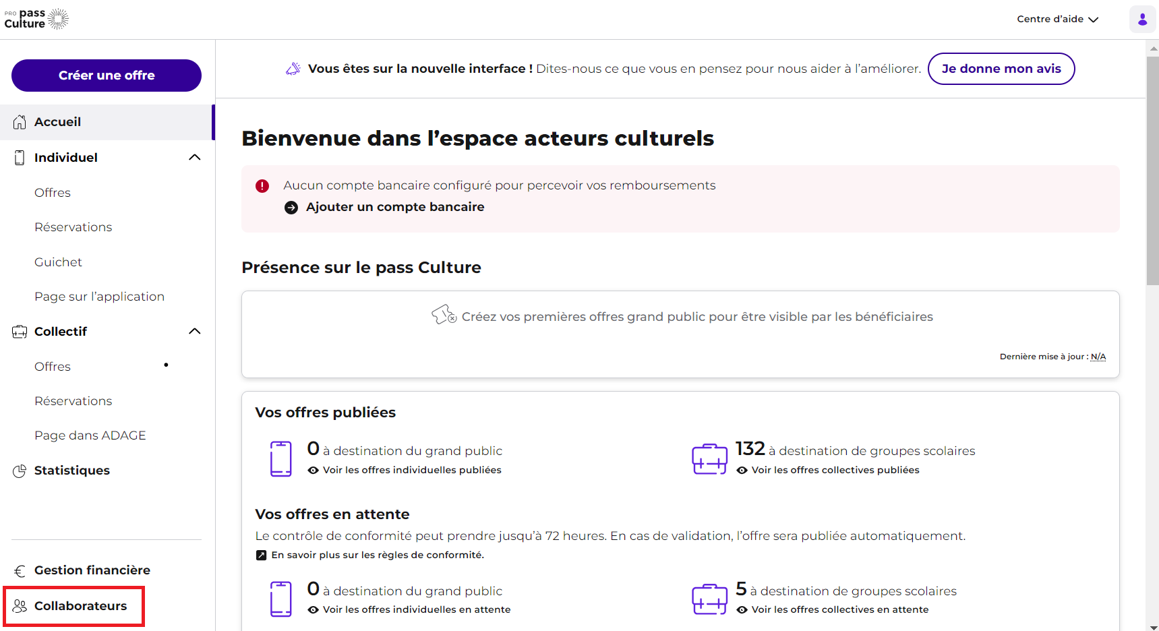Click the phone icon under Vos offres en attente
Screen dimensions: 1159x631
pos(281,599)
